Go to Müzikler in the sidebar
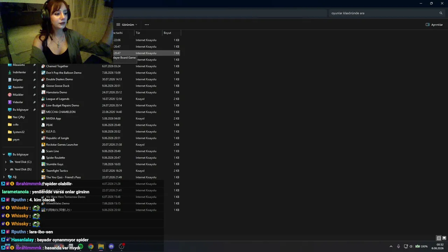This screenshot has width=448, height=252. [x=18, y=95]
